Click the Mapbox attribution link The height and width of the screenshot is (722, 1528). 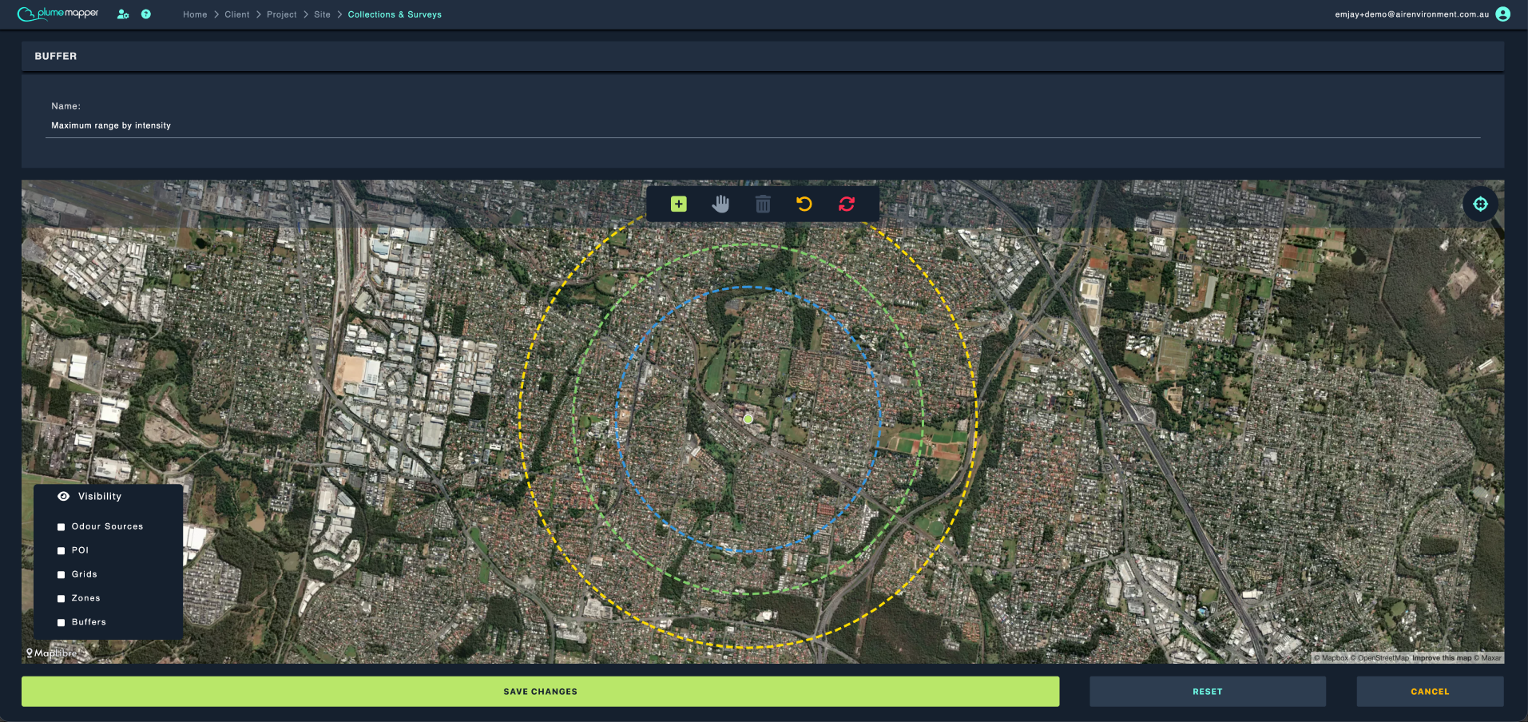(1331, 658)
